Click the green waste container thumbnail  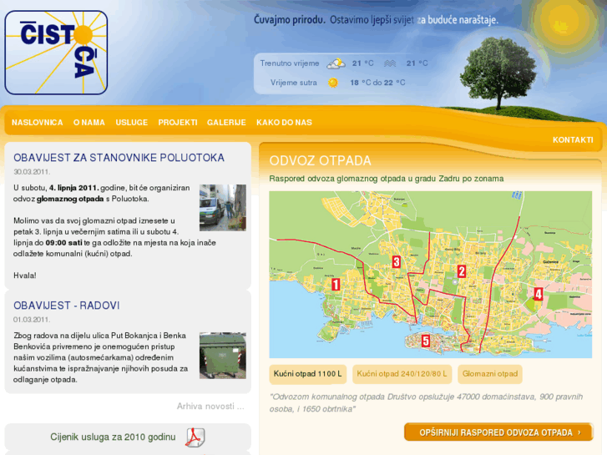[x=223, y=356]
